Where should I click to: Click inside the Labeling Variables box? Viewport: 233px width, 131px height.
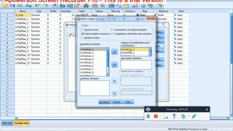point(95,88)
